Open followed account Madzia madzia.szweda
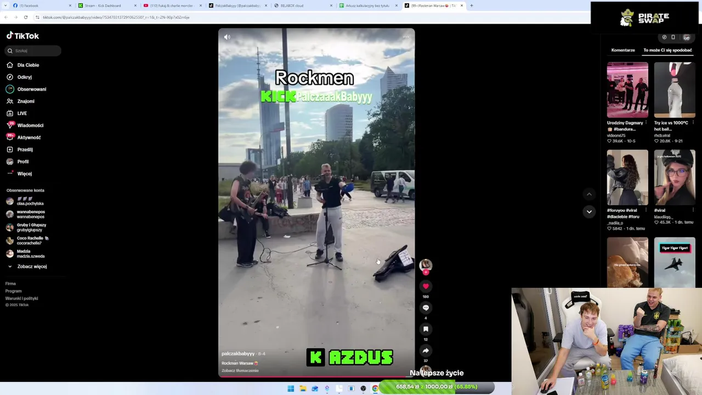Viewport: 702px width, 395px height. [26, 253]
